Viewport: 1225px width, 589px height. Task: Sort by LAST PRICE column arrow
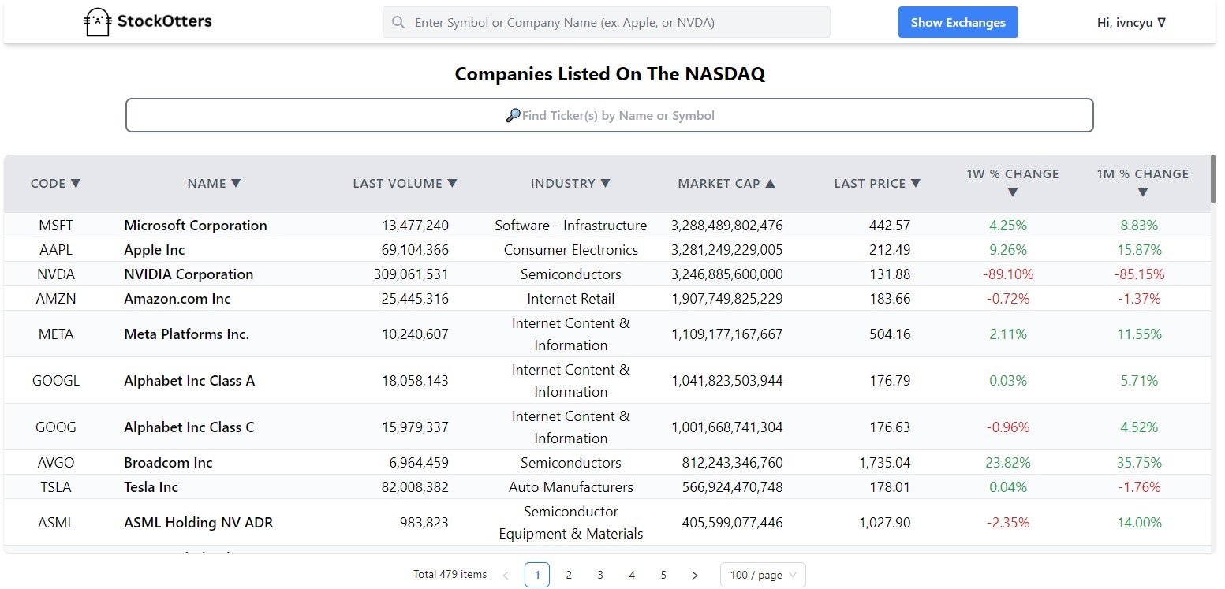916,183
